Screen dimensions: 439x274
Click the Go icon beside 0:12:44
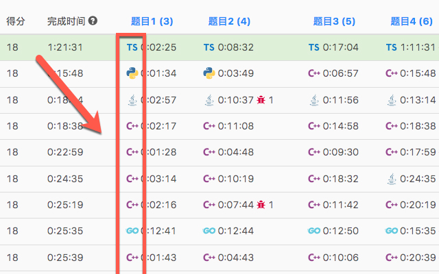pos(209,231)
